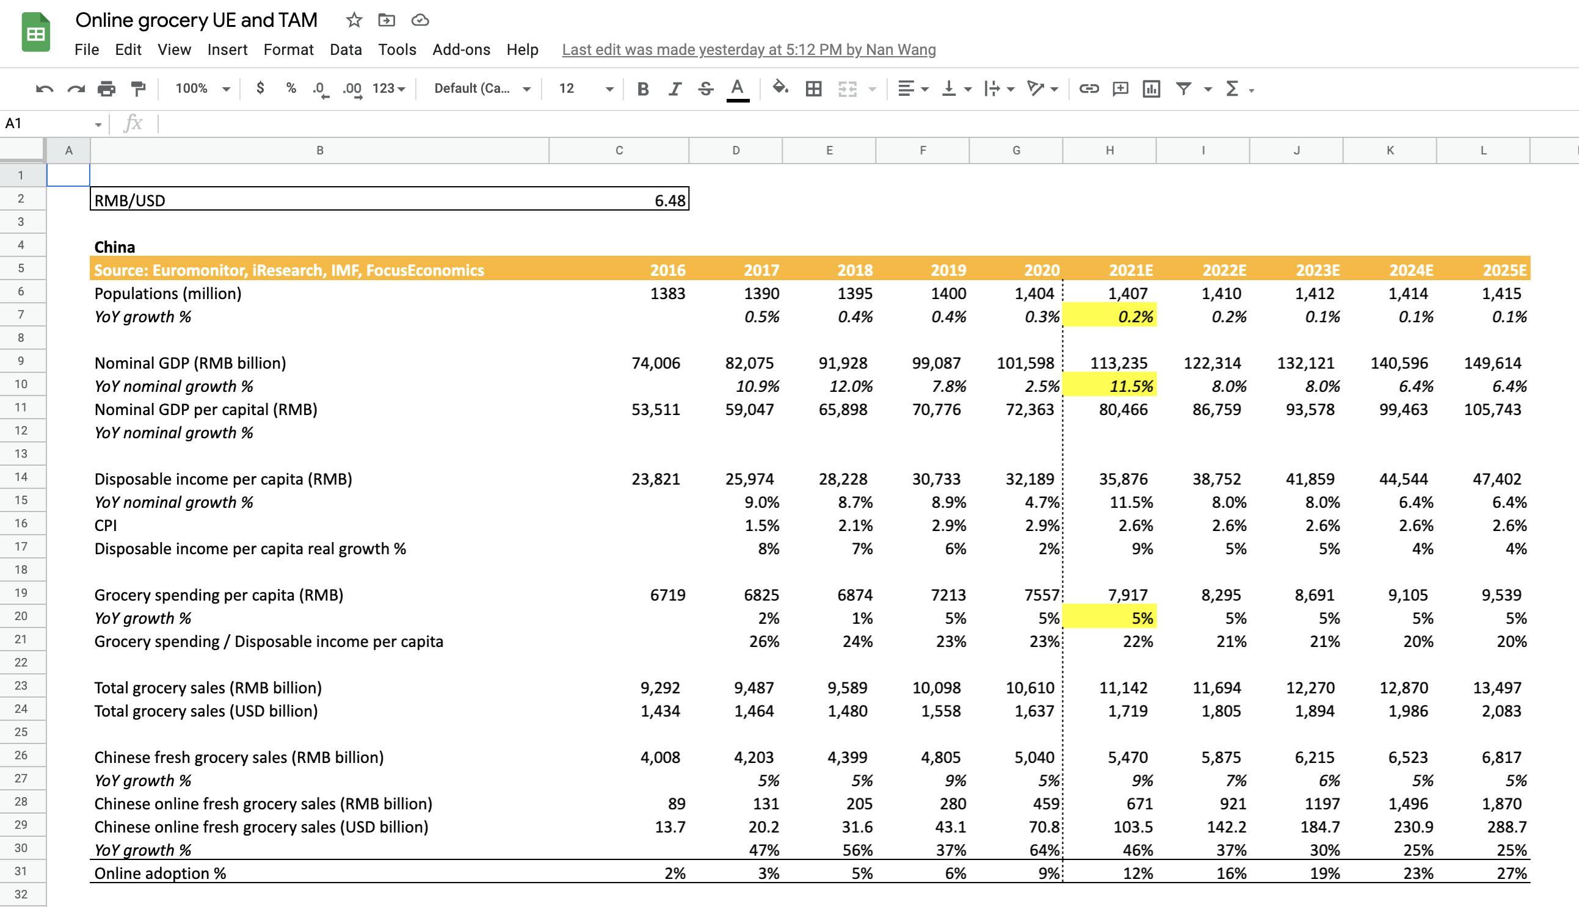
Task: Format as percent
Action: click(x=291, y=89)
